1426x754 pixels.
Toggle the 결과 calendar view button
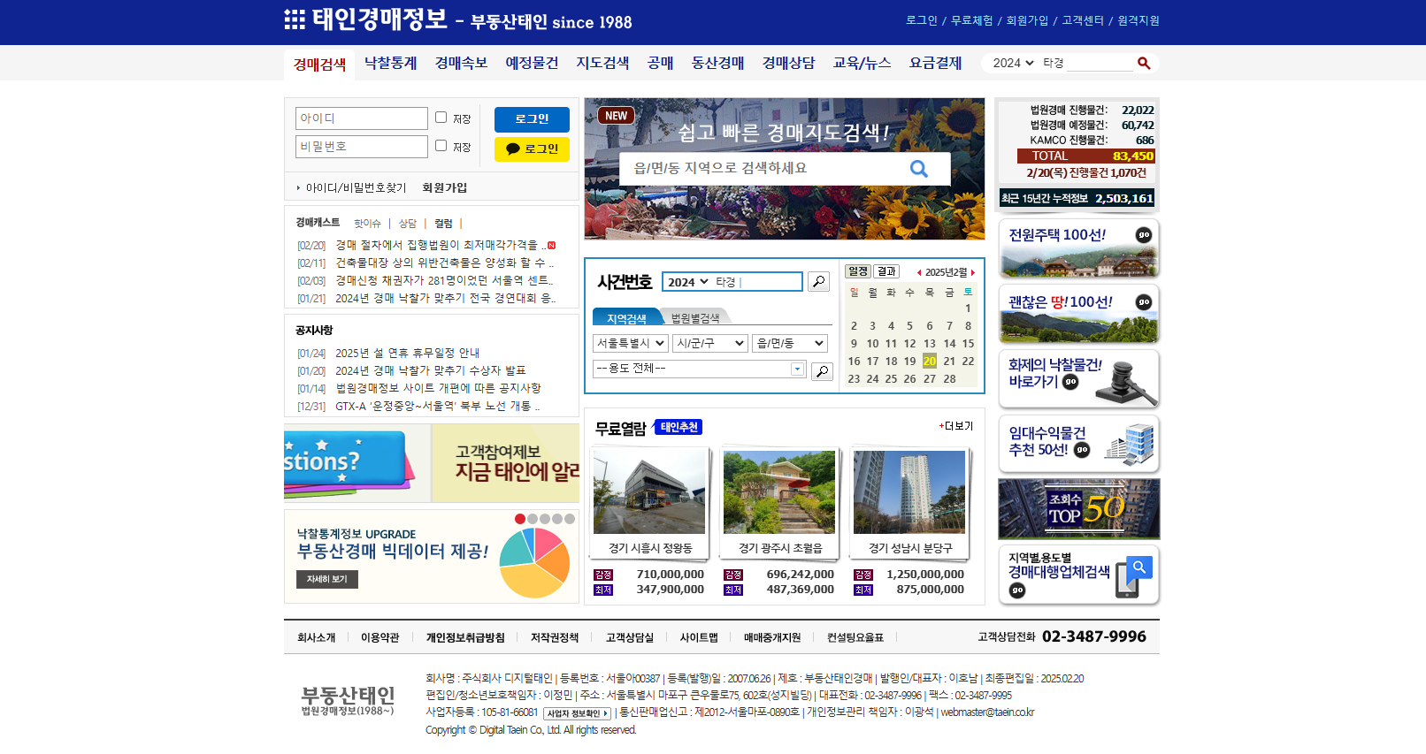[x=886, y=271]
